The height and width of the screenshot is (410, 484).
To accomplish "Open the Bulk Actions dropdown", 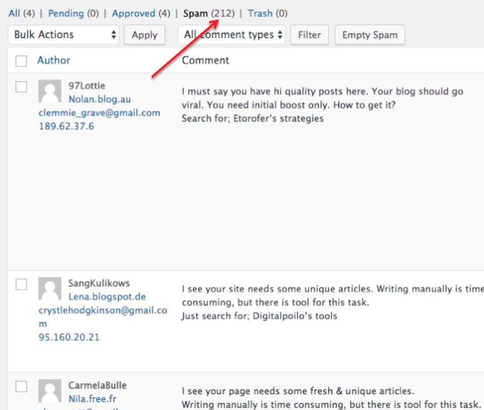I will pyautogui.click(x=64, y=34).
